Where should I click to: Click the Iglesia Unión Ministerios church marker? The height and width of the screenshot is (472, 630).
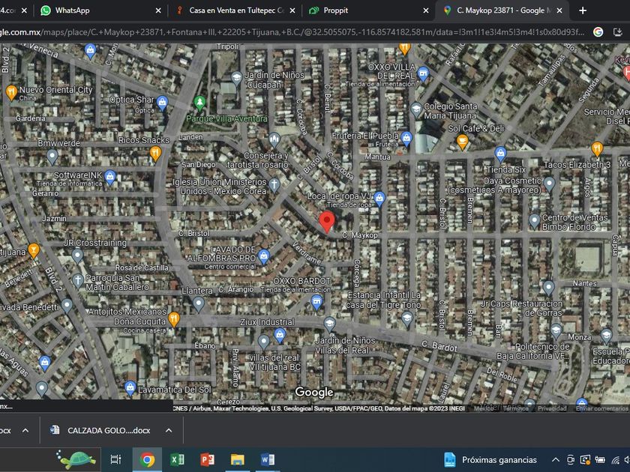point(274,184)
